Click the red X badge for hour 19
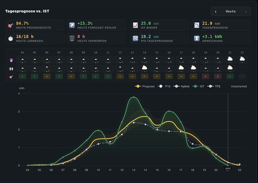The image size is (258, 183). (x=206, y=77)
